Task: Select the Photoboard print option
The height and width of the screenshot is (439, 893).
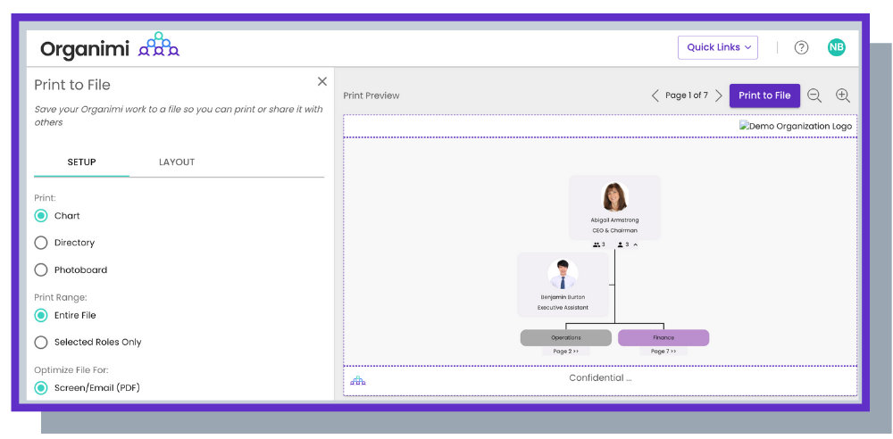Action: 41,269
